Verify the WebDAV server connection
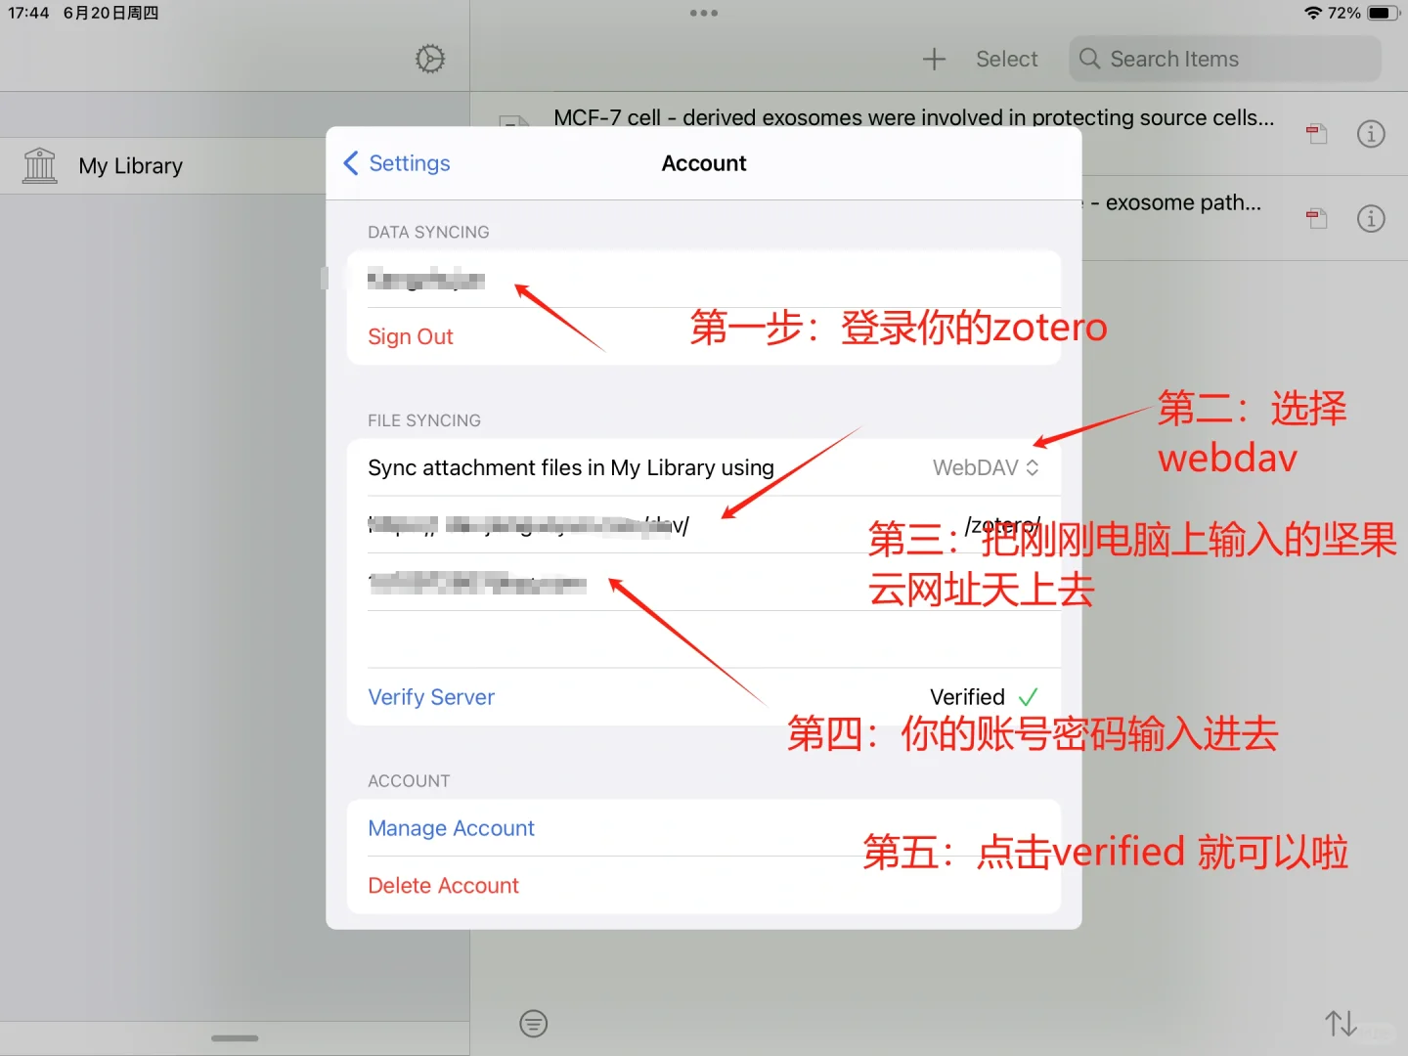 point(430,696)
